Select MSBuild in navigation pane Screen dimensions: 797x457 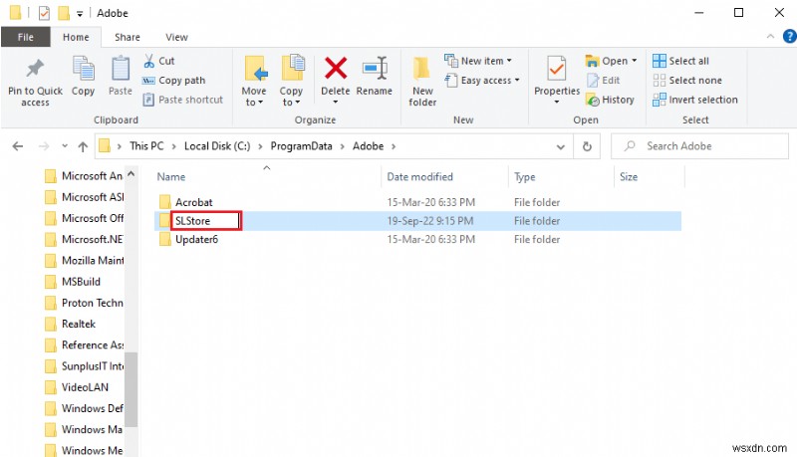click(73, 282)
